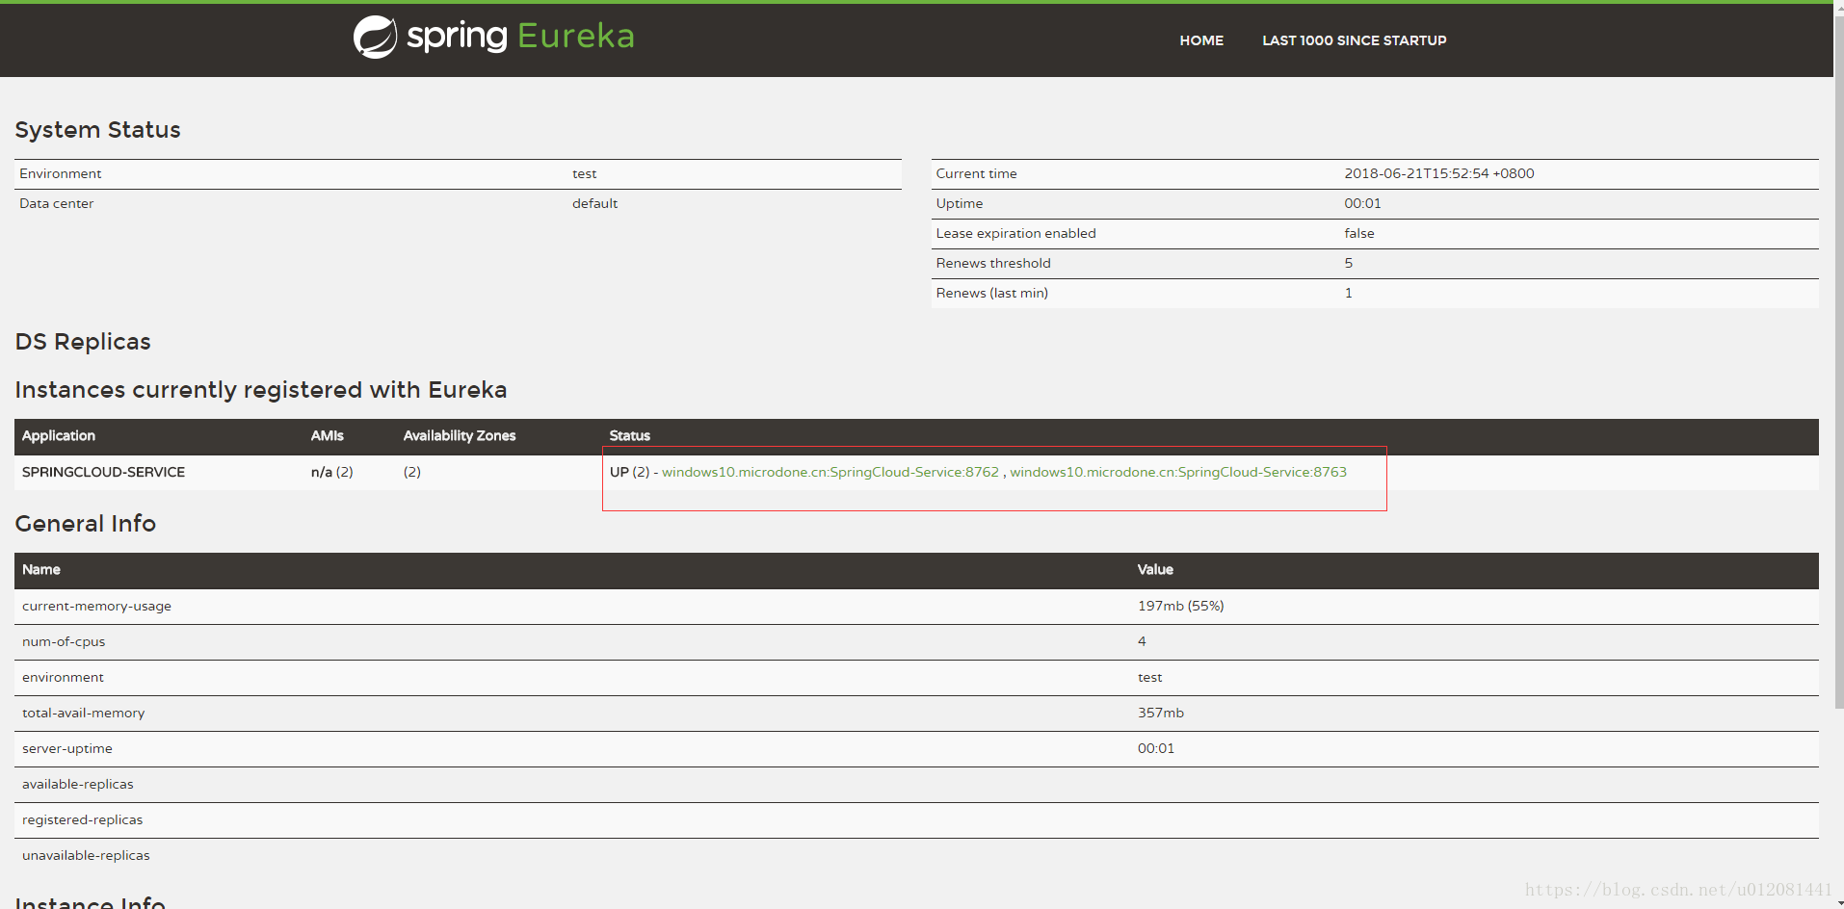This screenshot has width=1844, height=909.
Task: Select the Data center value default
Action: 594,203
